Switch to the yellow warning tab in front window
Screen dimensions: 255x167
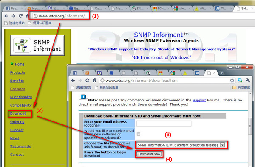click(x=185, y=73)
